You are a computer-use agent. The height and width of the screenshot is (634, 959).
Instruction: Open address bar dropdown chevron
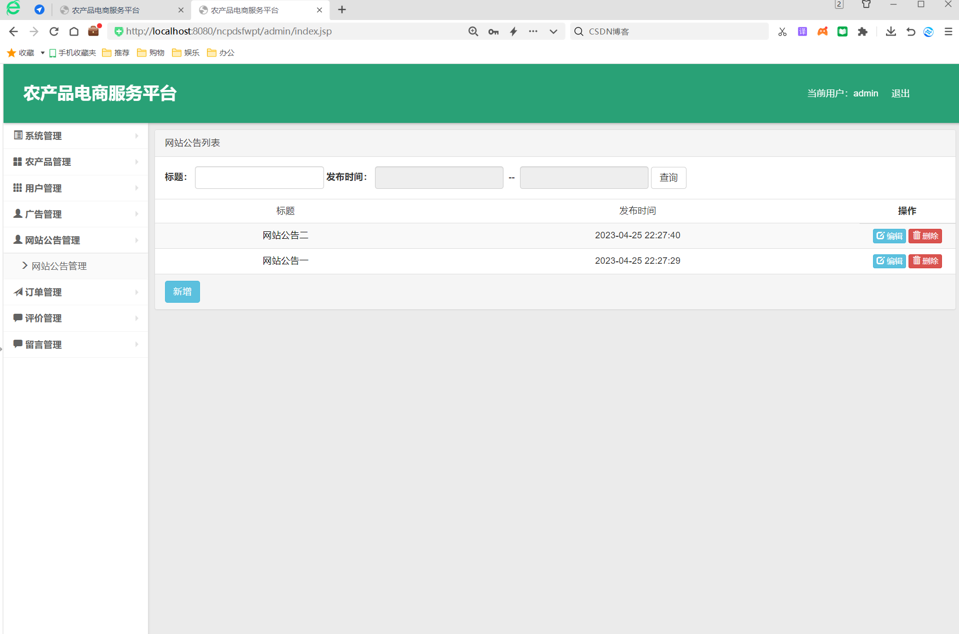[x=553, y=31]
